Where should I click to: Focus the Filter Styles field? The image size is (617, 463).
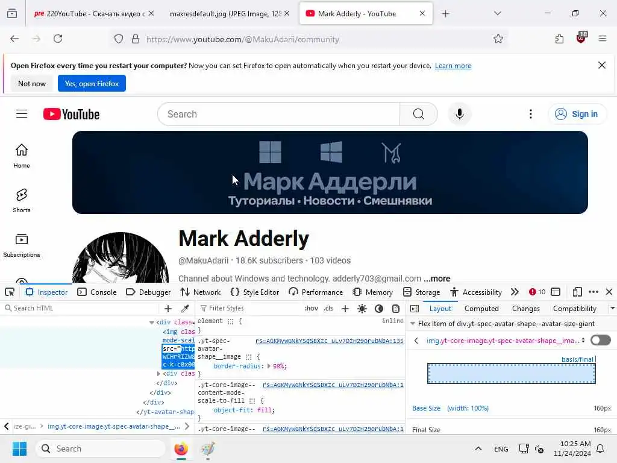pos(250,308)
